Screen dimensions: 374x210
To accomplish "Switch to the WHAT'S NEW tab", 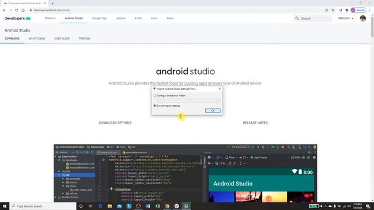I will (x=37, y=38).
